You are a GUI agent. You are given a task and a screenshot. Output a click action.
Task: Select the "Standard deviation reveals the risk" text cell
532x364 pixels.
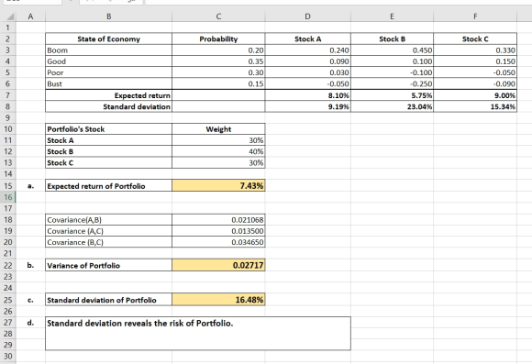198,333
